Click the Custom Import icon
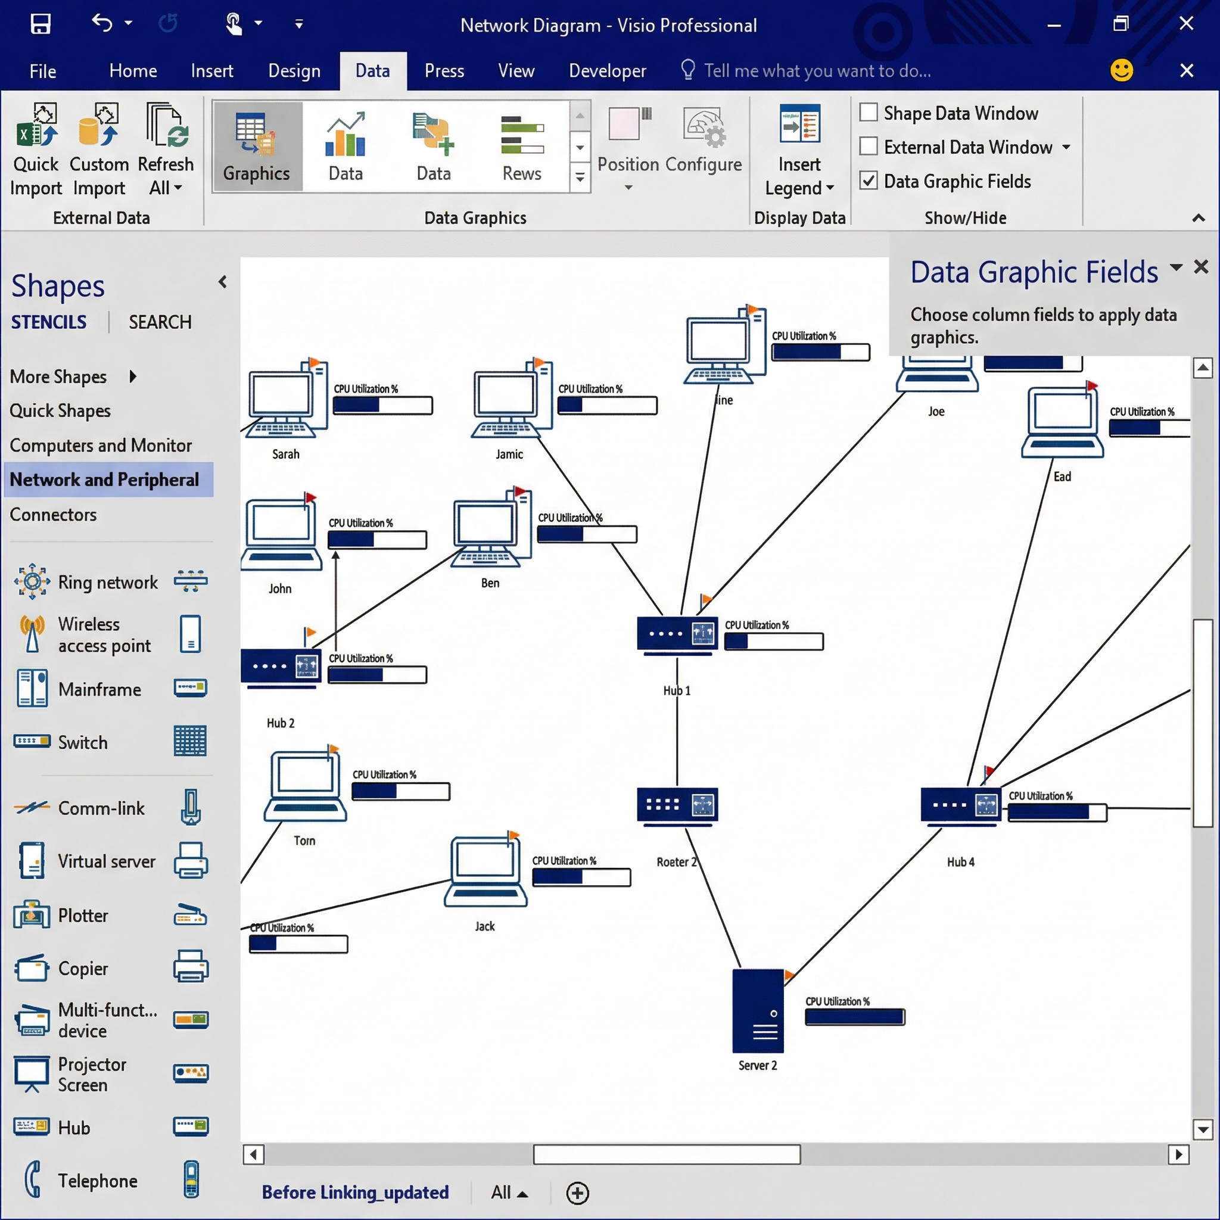This screenshot has width=1220, height=1220. (98, 125)
